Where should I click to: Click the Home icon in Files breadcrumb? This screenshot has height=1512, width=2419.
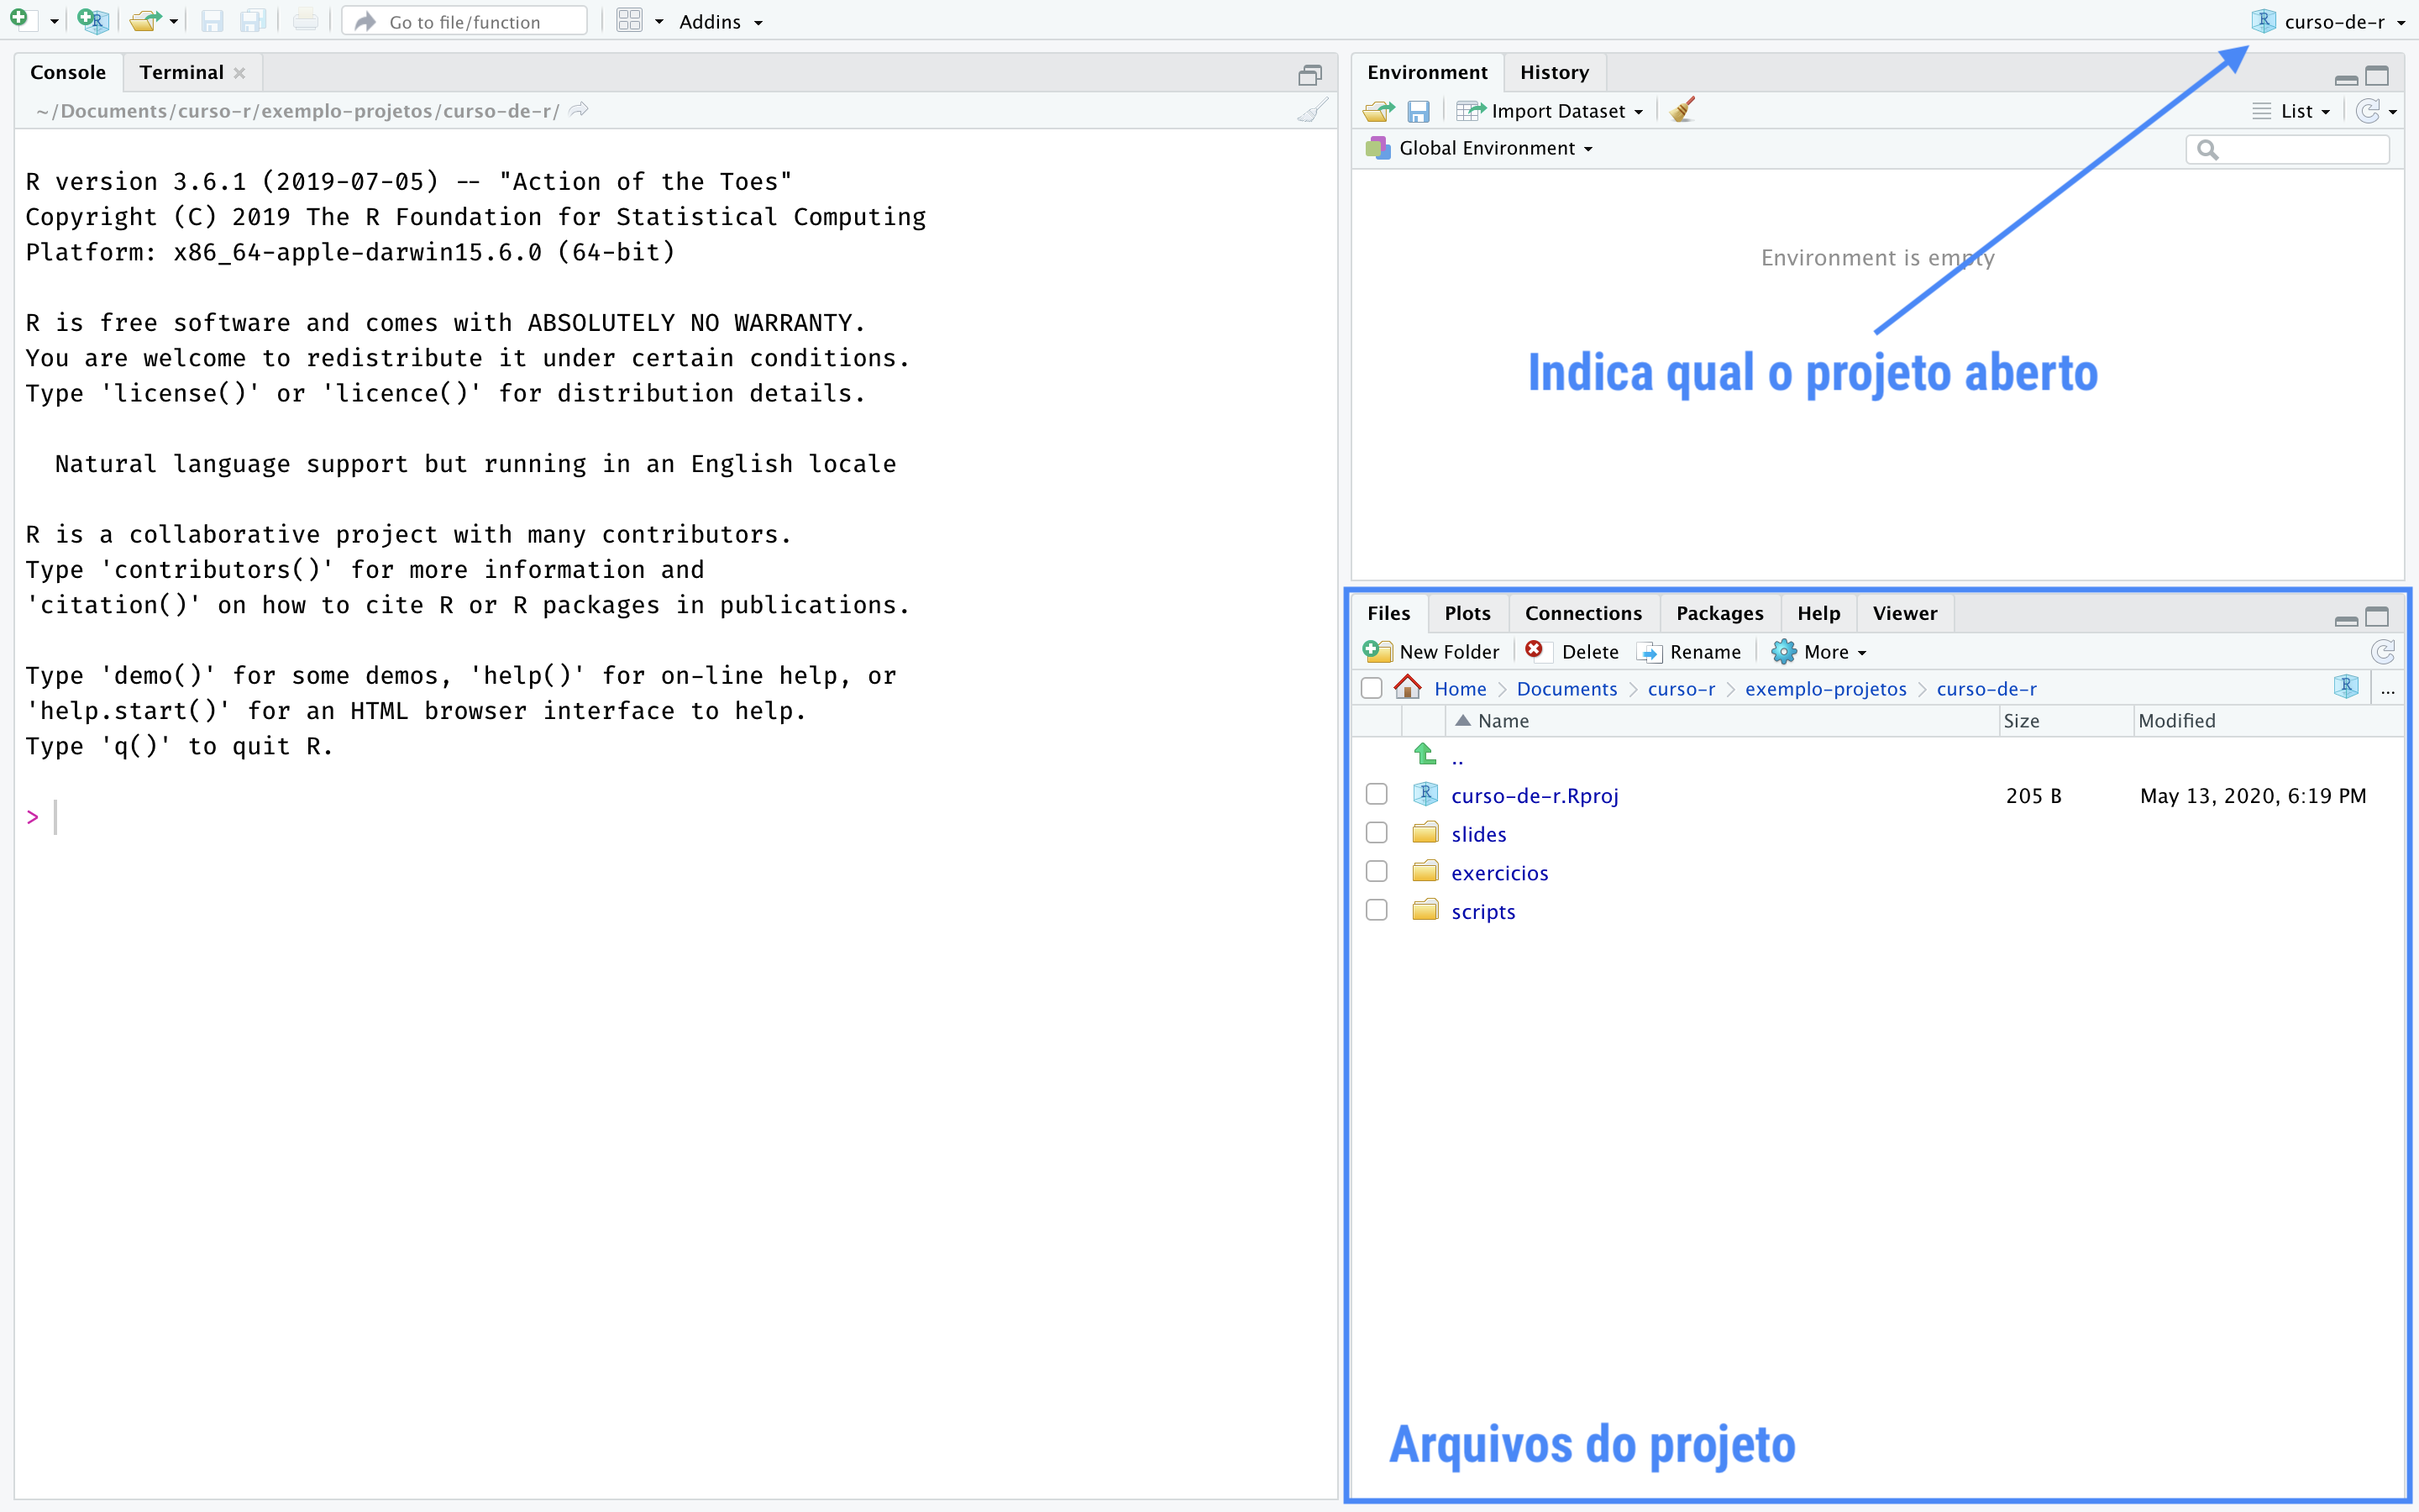1408,688
